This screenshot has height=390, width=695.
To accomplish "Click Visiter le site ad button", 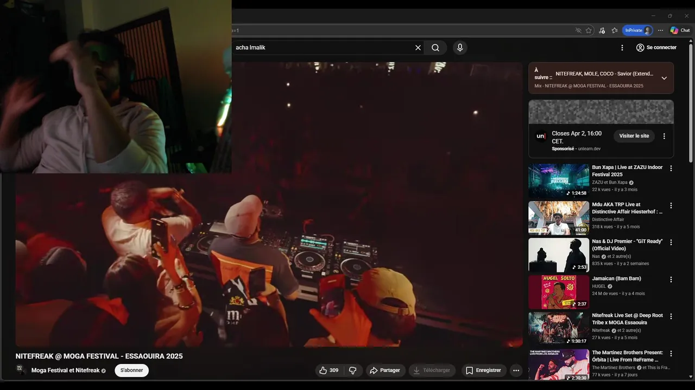I will pos(634,136).
